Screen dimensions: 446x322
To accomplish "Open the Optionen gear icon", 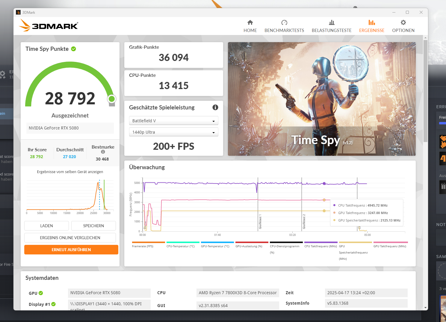I will coord(403,22).
